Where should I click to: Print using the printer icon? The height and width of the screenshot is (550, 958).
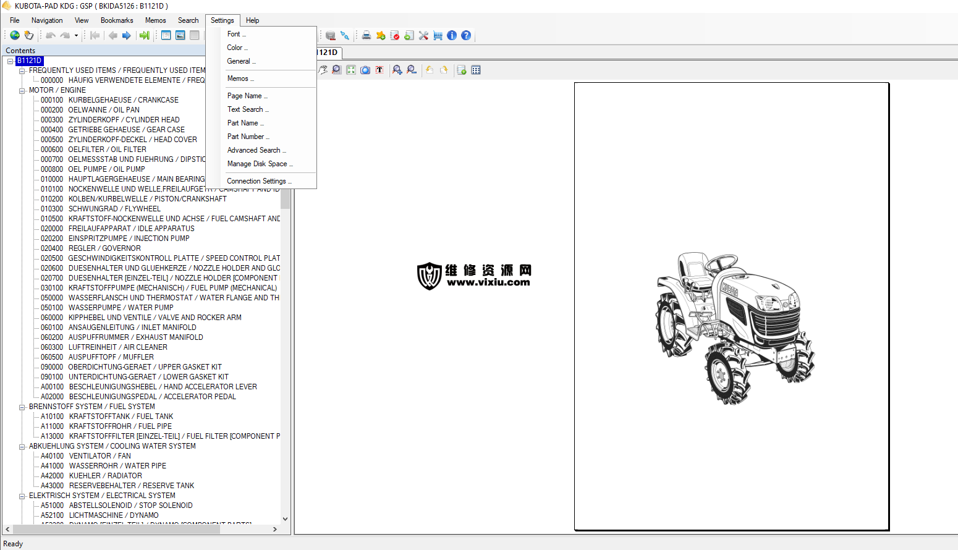[x=367, y=35]
